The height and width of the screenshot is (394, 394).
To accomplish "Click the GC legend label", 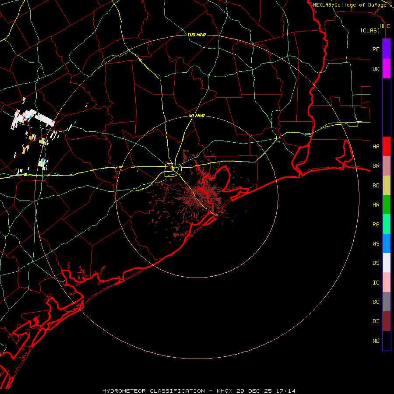I will 376,302.
